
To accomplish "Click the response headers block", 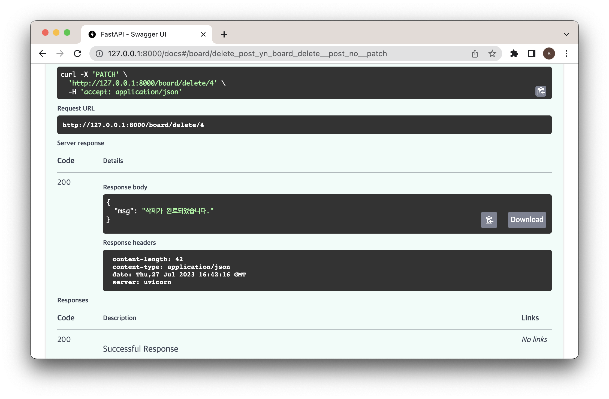I will point(327,270).
